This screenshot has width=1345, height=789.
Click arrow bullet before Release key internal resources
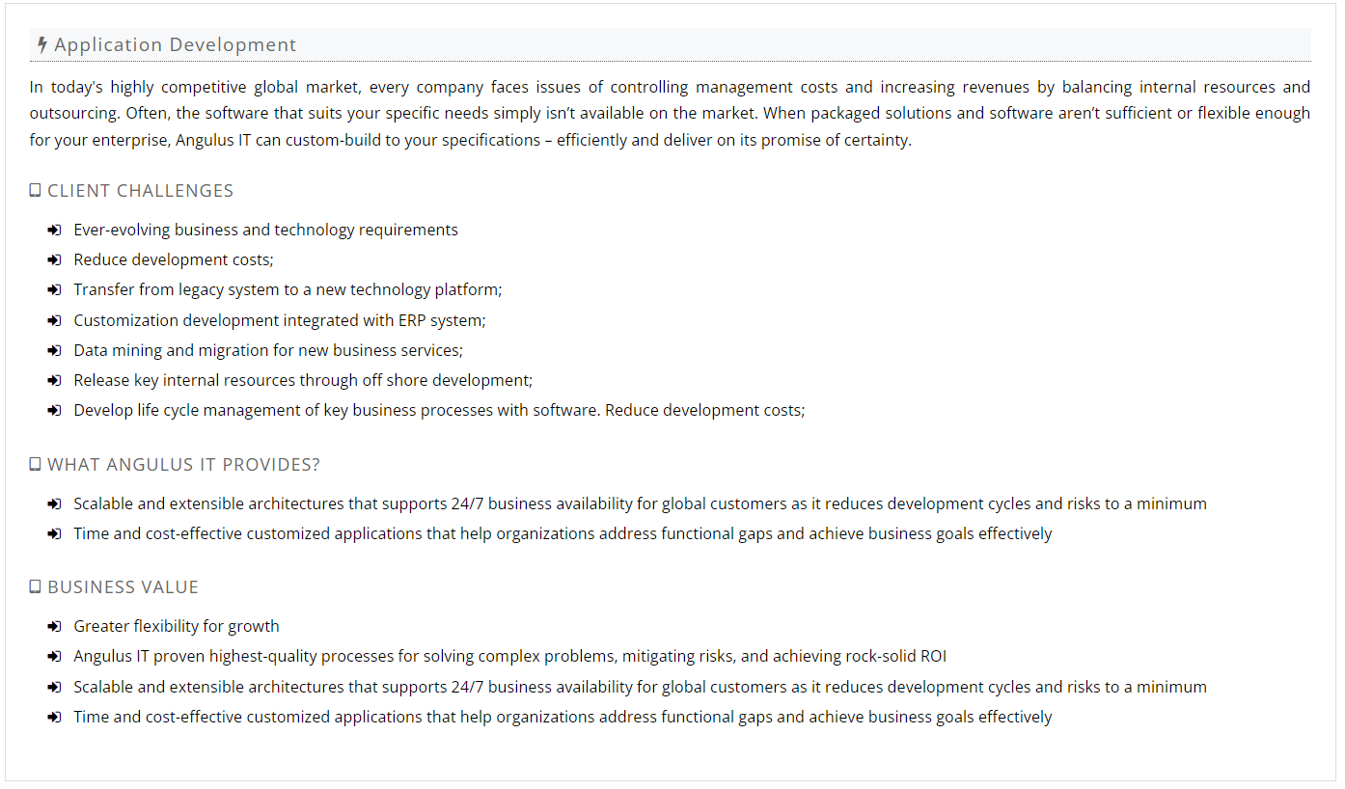[x=54, y=381]
